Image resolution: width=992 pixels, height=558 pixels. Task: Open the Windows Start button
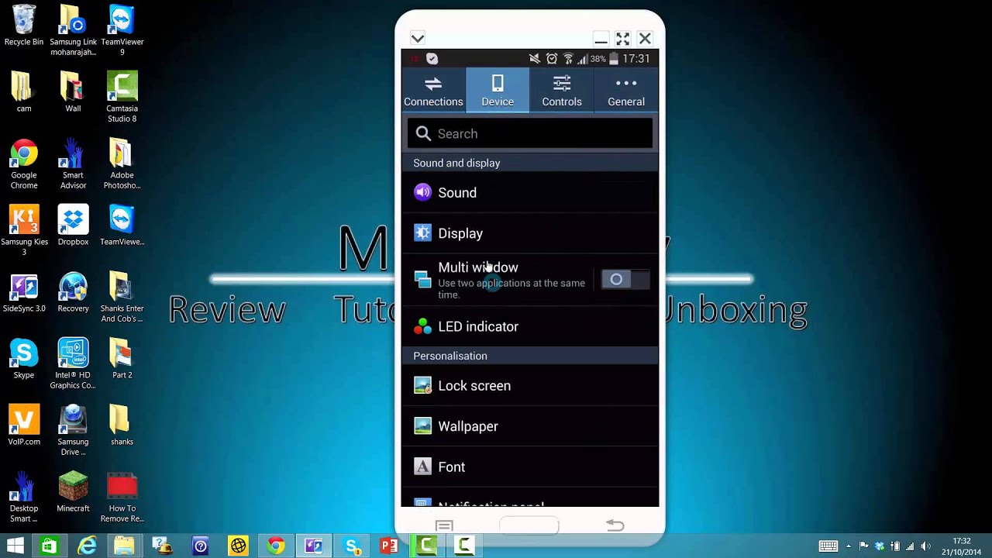pyautogui.click(x=15, y=546)
